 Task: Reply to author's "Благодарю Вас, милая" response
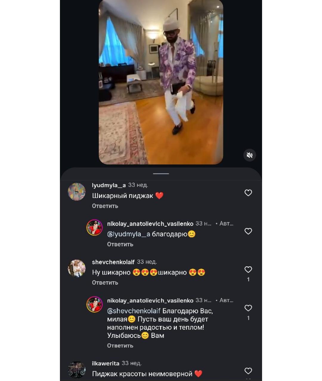[x=120, y=346]
